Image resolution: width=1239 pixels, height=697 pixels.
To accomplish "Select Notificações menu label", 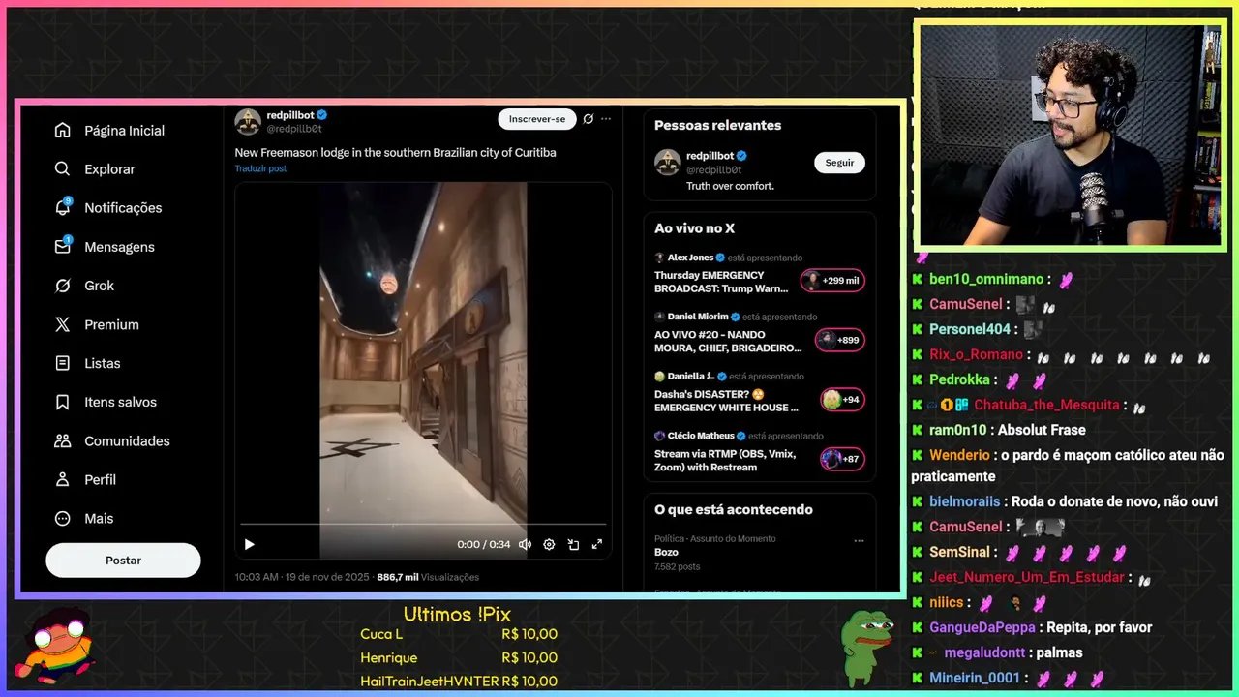I will (123, 208).
